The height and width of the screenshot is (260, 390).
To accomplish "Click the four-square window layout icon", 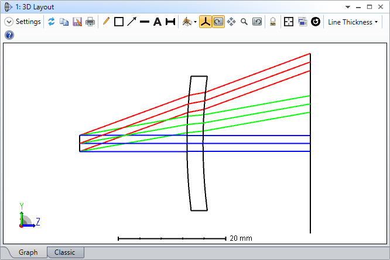I will [289, 22].
